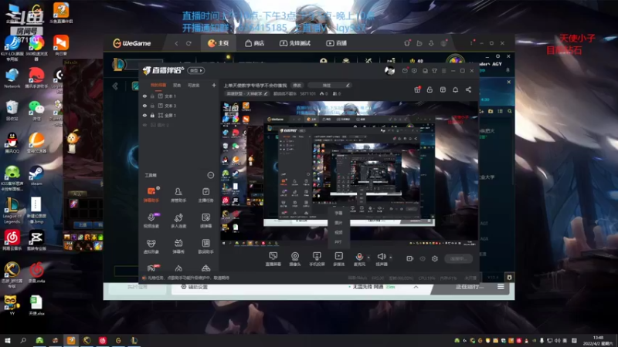
Task: Open the 弹幕秀 tool
Action: tap(178, 246)
